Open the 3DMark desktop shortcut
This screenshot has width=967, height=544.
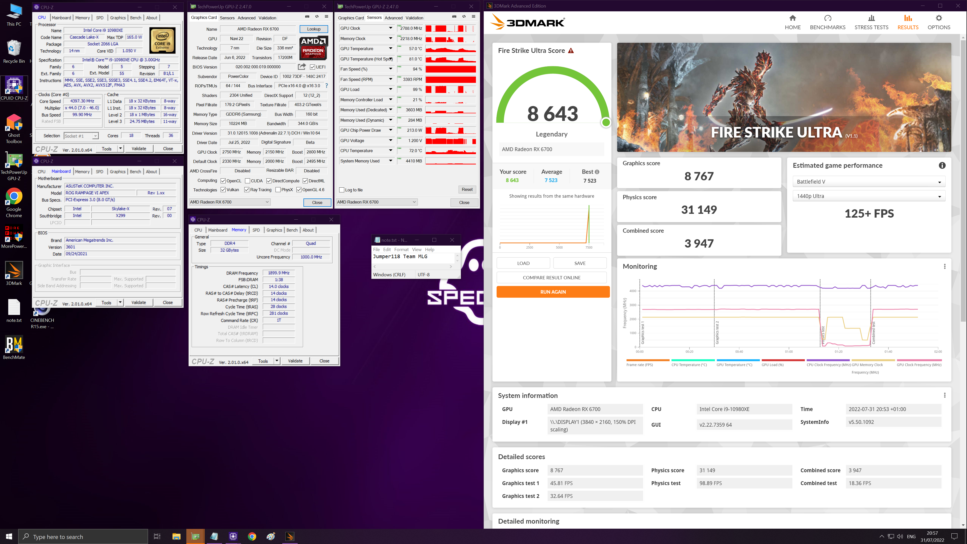pos(14,274)
